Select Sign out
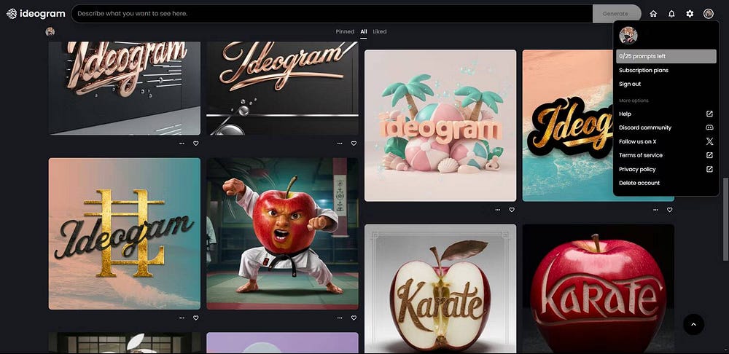 tap(630, 84)
